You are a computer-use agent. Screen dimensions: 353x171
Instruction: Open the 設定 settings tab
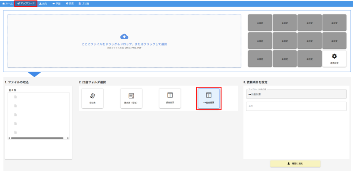pyautogui.click(x=70, y=4)
